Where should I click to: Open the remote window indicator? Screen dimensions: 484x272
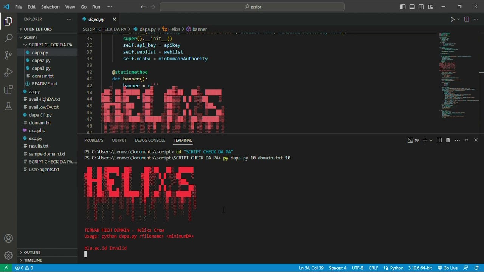pyautogui.click(x=6, y=268)
